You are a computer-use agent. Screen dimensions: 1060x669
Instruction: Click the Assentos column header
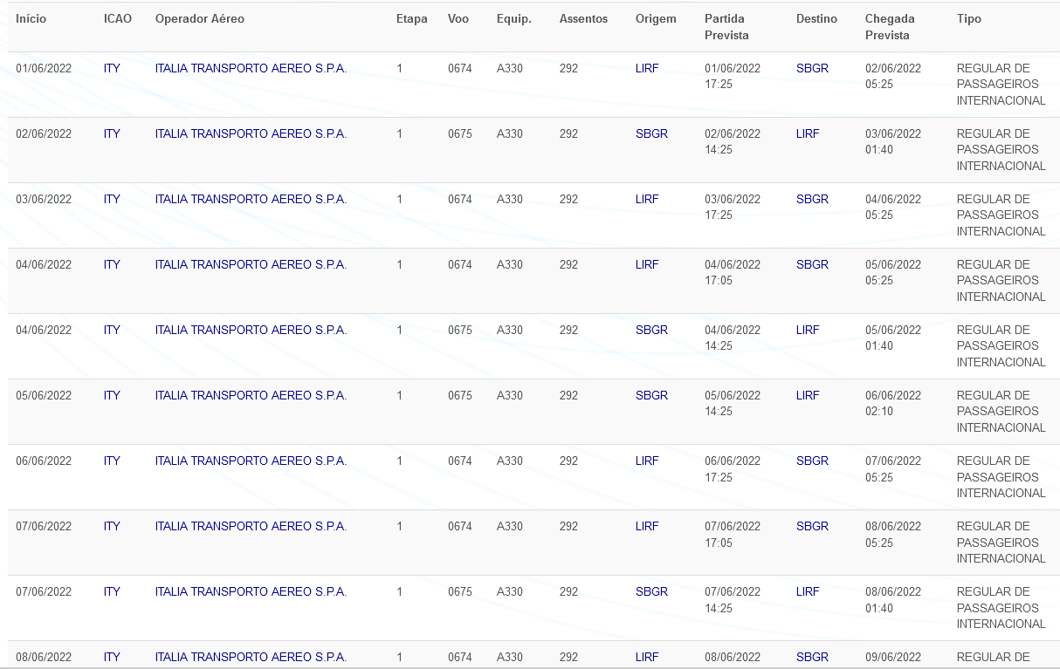(583, 19)
